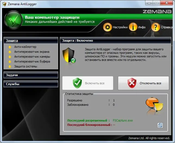The height and width of the screenshot is (143, 175).
Task: Expand the Защита sidebar section
Action: coord(31,41)
